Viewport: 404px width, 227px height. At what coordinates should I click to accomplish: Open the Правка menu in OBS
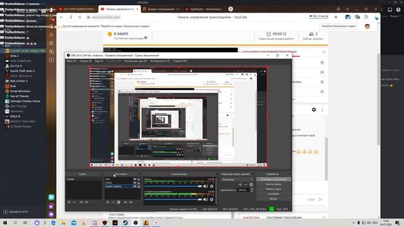click(86, 61)
